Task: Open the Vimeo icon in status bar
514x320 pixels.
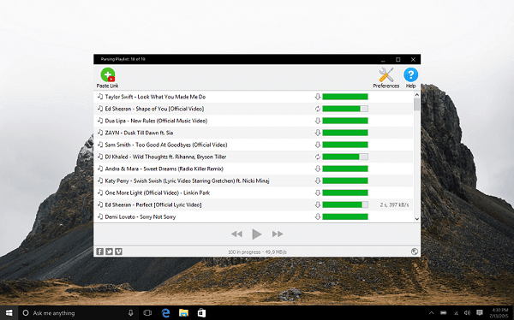Action: tap(118, 252)
